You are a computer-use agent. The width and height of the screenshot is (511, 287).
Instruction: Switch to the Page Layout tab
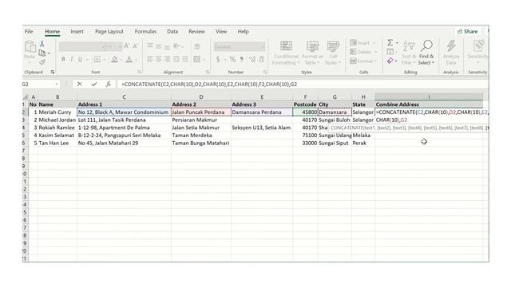pyautogui.click(x=109, y=32)
